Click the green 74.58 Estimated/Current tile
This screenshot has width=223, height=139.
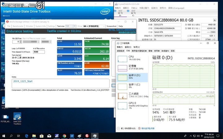coord(97,43)
